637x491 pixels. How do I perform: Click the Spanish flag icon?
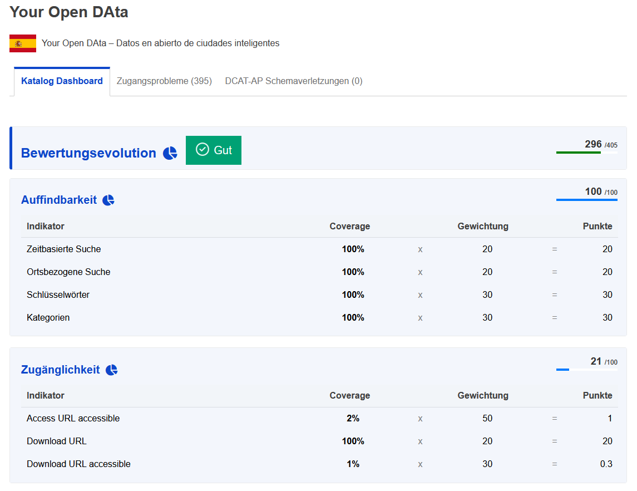[x=23, y=43]
